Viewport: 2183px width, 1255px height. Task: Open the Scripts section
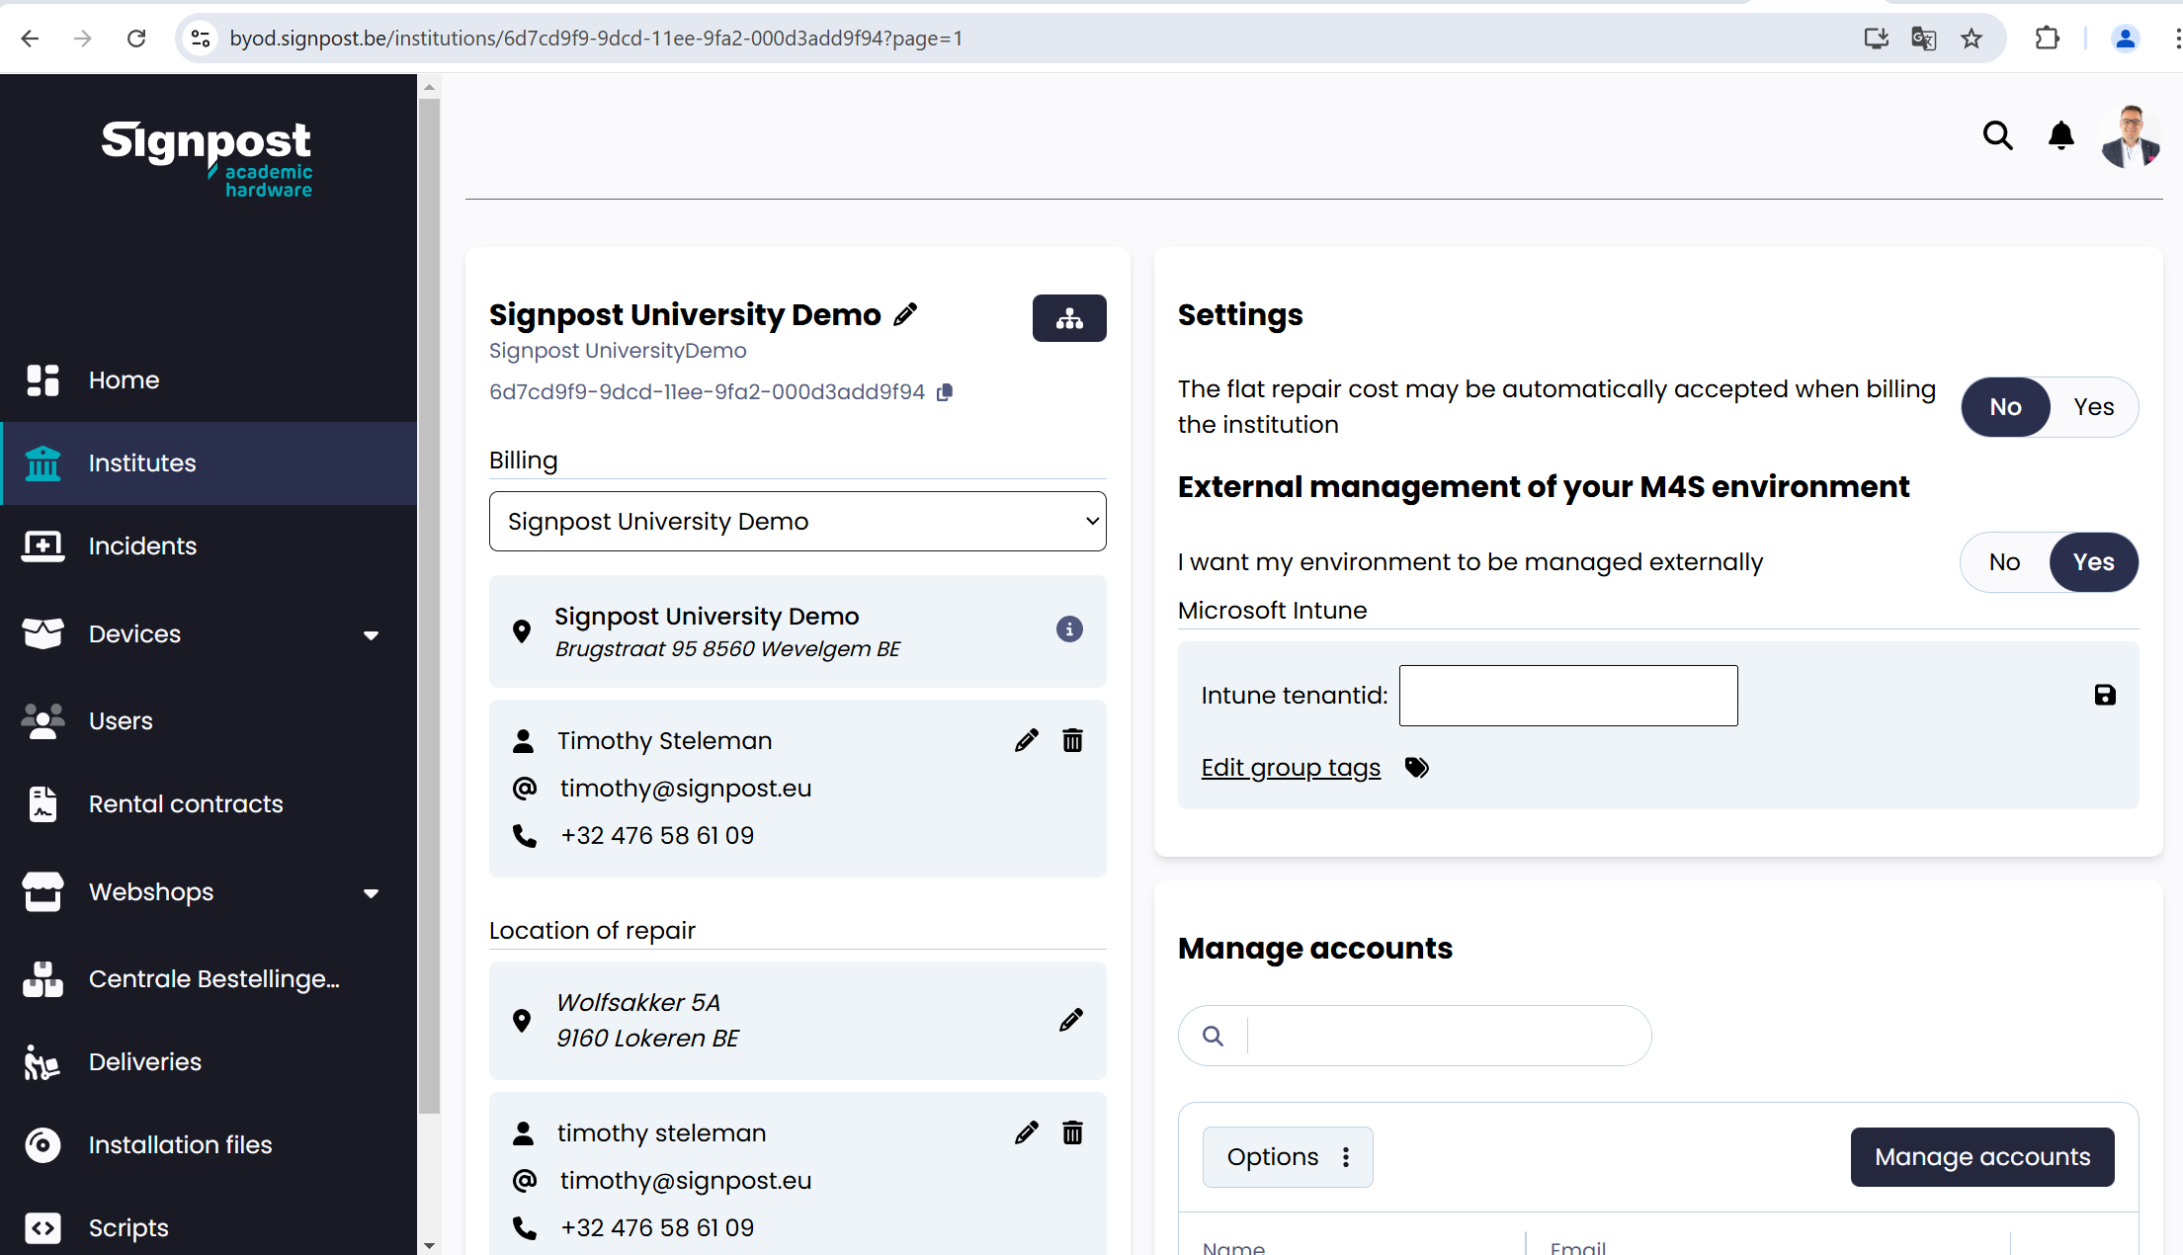(x=128, y=1227)
